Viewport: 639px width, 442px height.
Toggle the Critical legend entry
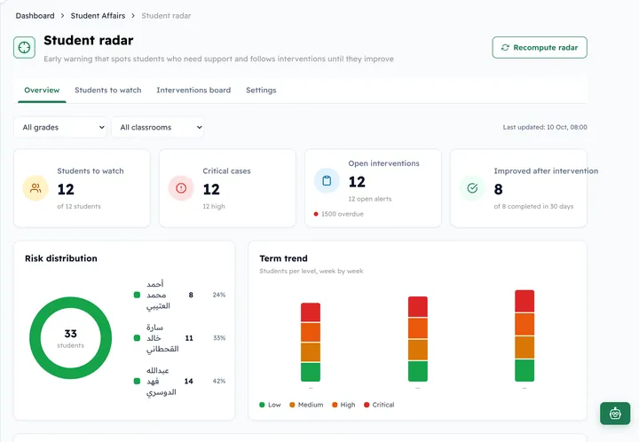click(x=379, y=405)
